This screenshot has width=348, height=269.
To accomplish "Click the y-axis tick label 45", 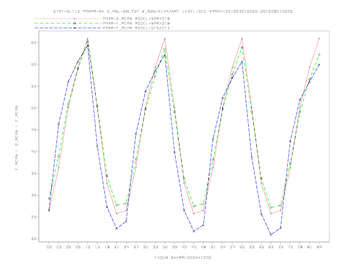I will tap(34, 130).
